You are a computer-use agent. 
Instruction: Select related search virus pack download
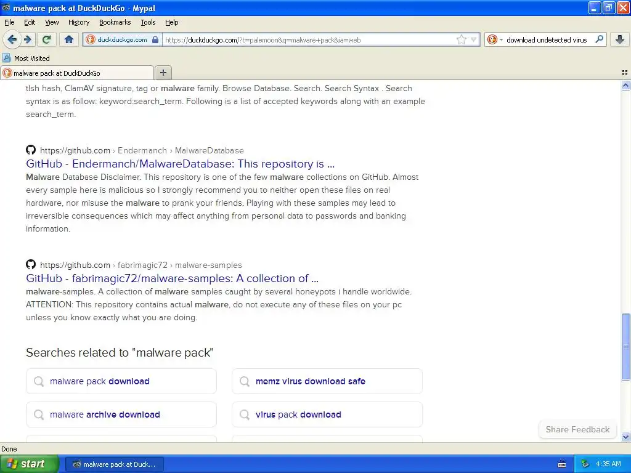pyautogui.click(x=327, y=414)
